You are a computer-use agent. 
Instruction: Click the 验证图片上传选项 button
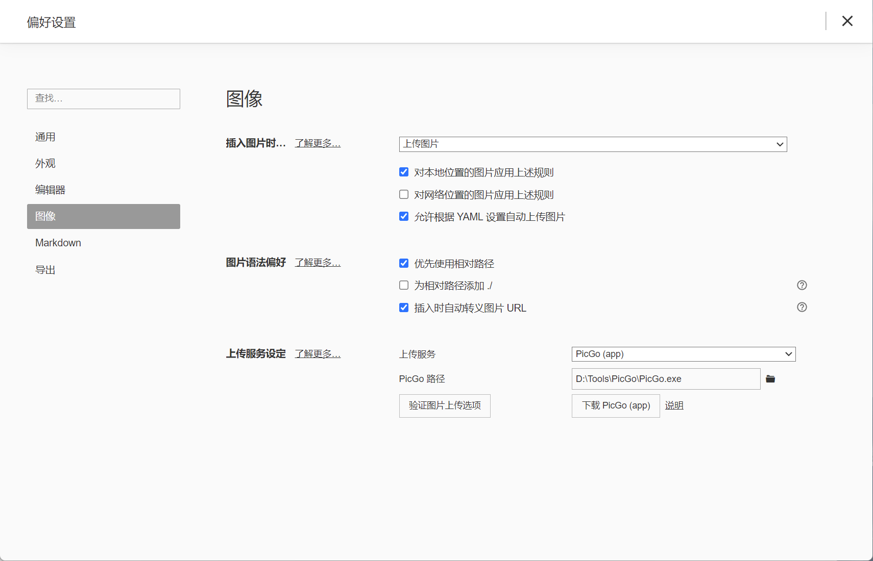[445, 406]
